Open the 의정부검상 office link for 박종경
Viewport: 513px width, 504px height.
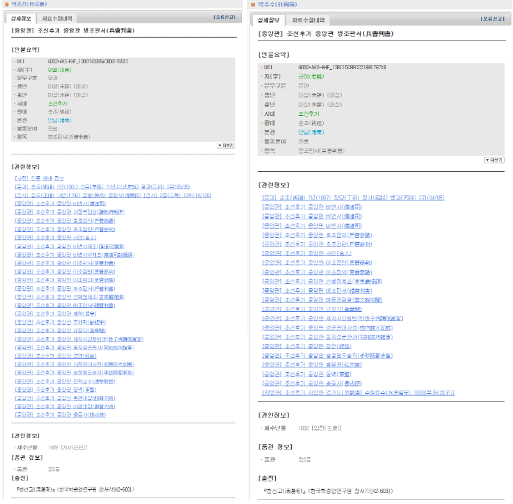[x=69, y=211]
